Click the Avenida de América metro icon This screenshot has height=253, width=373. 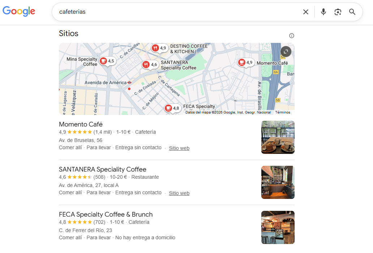[x=129, y=83]
